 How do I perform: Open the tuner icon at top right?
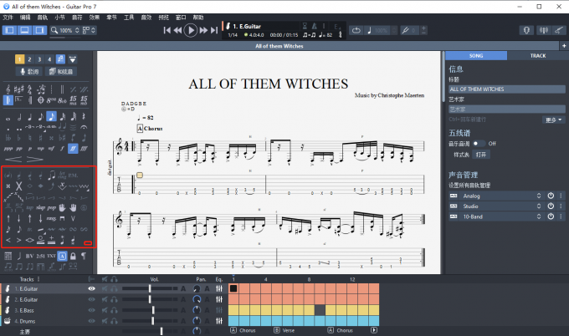click(x=529, y=30)
